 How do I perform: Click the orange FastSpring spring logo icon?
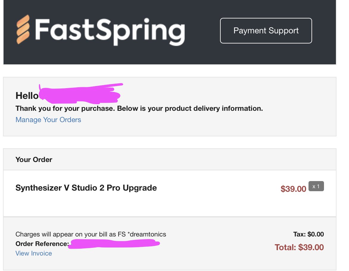[x=23, y=29]
